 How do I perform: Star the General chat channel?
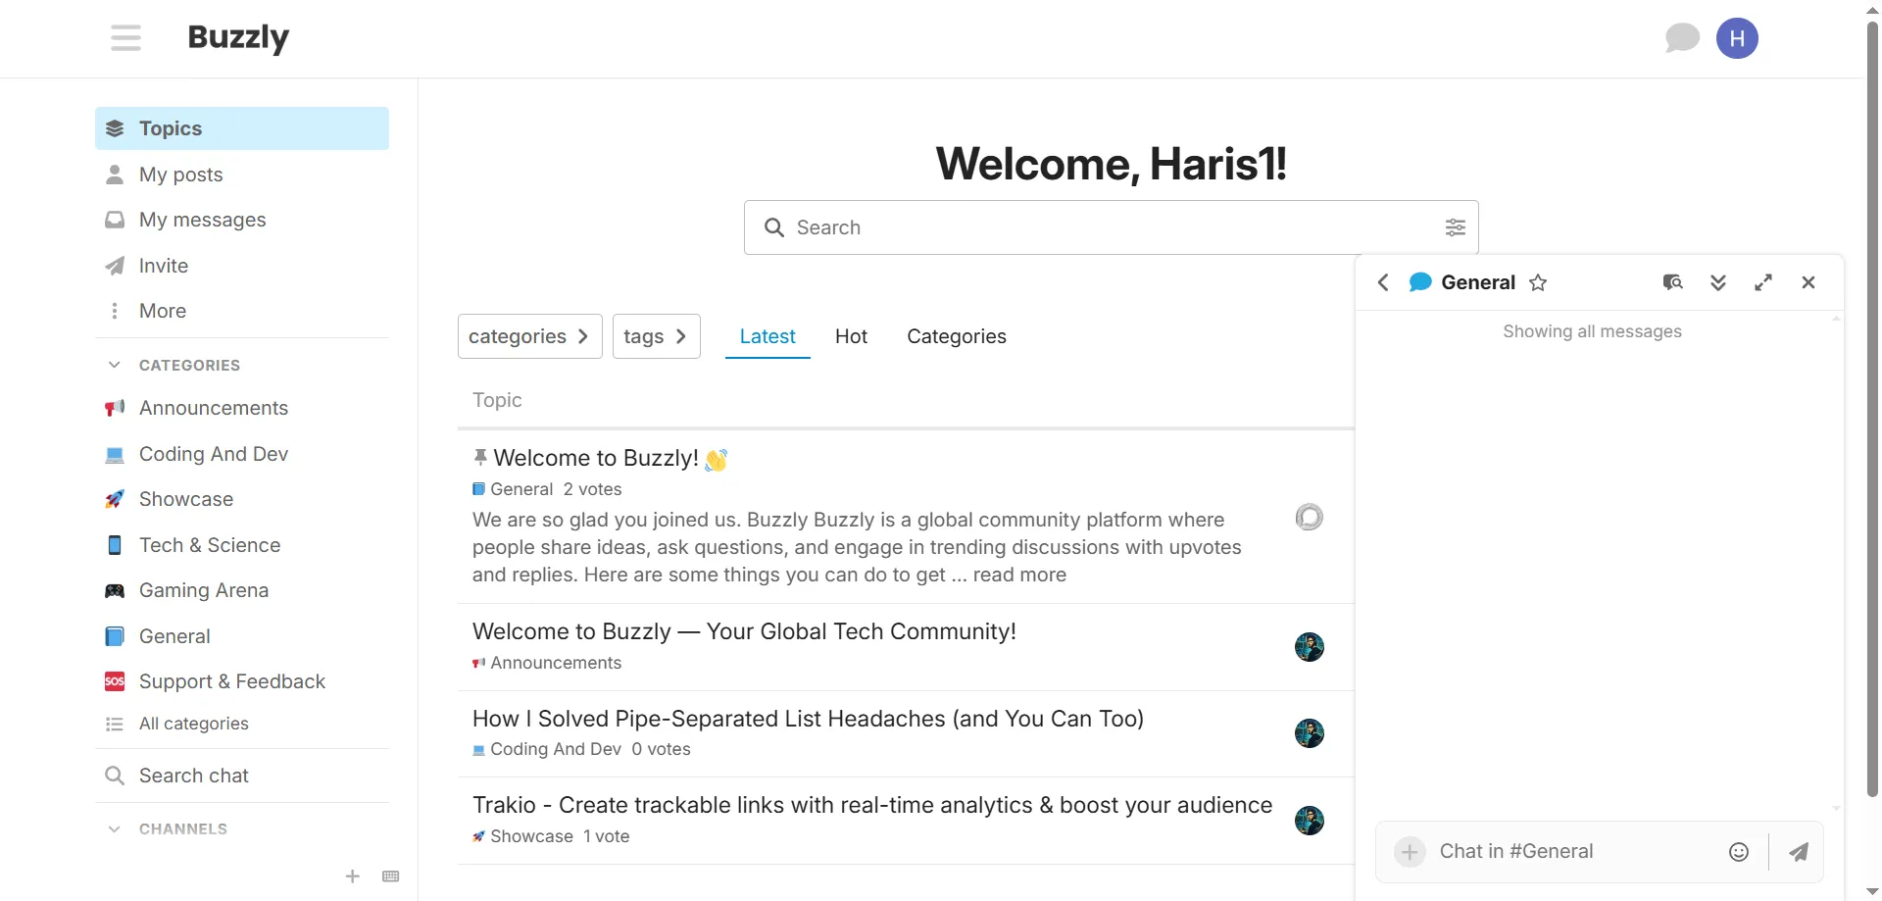(x=1538, y=283)
